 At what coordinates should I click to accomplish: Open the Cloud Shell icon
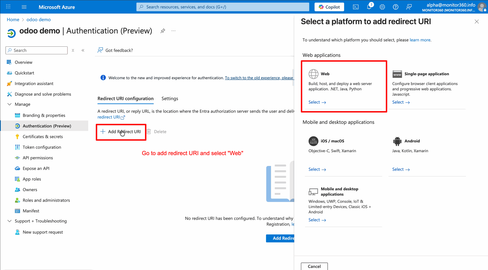[356, 7]
